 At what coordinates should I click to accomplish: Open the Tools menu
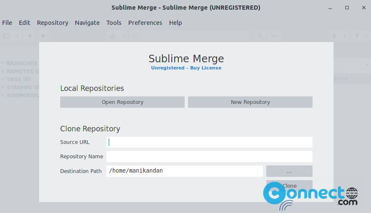click(114, 23)
